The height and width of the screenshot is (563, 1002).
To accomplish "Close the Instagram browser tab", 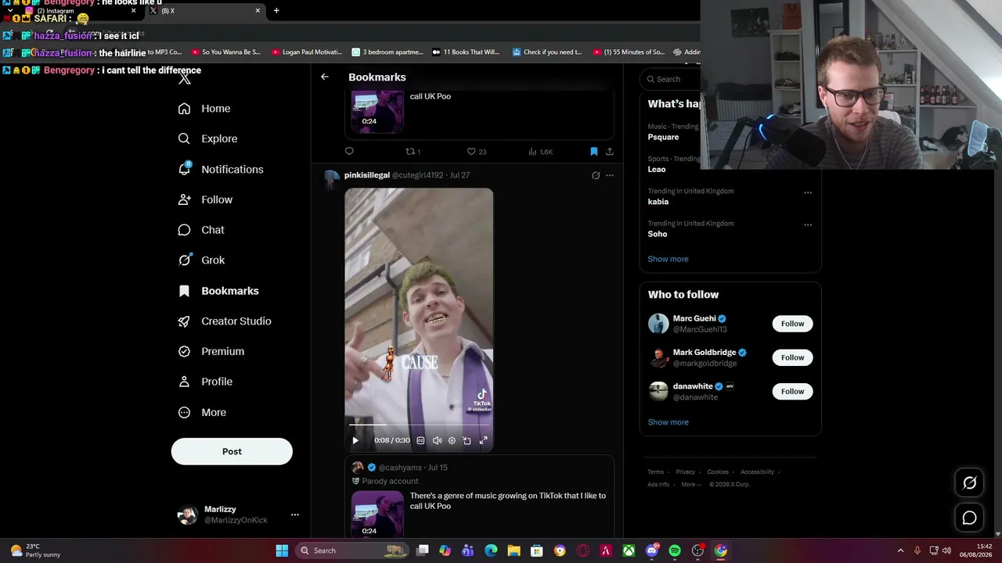I will point(133,11).
